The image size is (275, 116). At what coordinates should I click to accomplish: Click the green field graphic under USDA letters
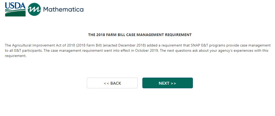pyautogui.click(x=15, y=13)
